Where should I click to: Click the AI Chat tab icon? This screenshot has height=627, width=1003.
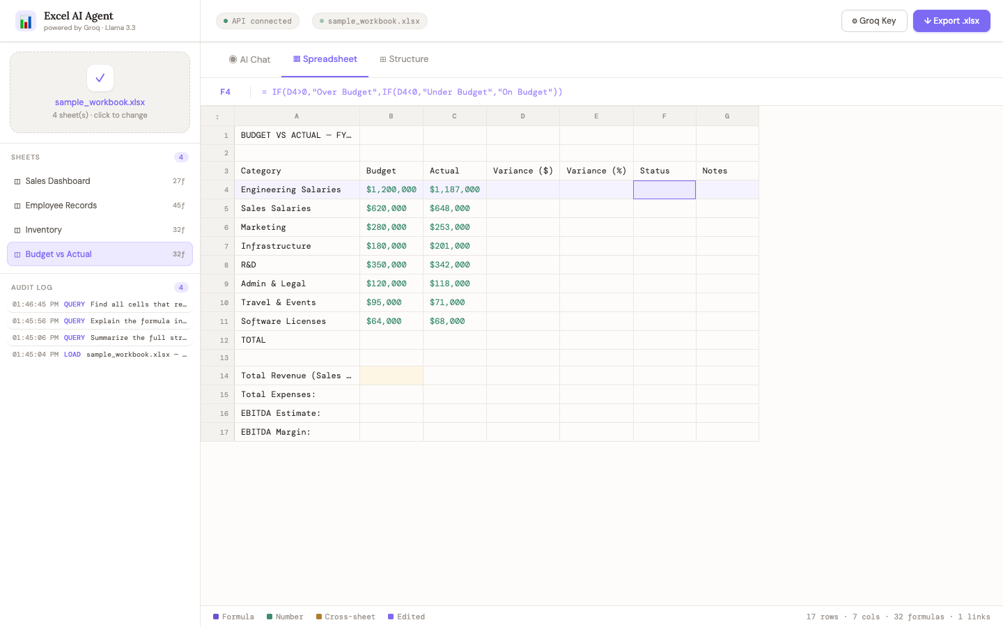[233, 59]
